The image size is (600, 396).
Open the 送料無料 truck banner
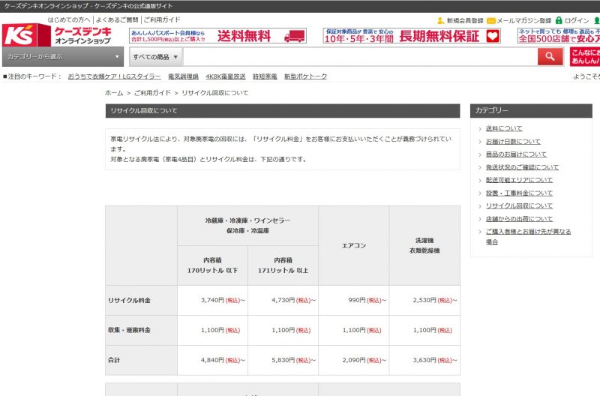(217, 35)
